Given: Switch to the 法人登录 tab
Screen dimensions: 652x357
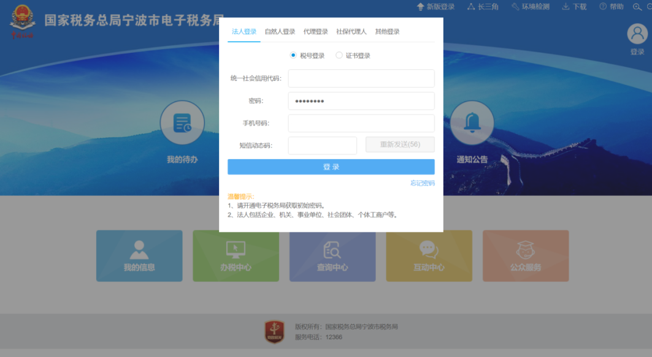Looking at the screenshot, I should [x=244, y=32].
